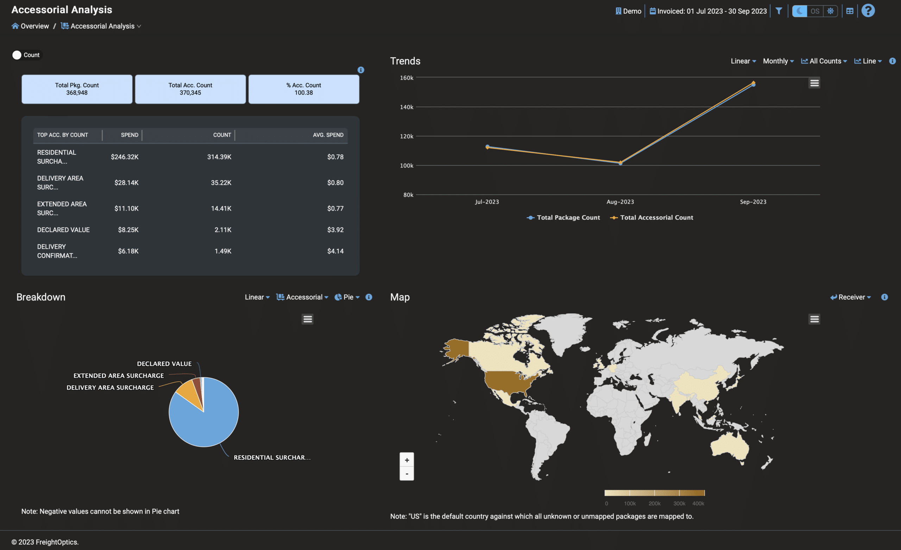Zoom in on the map using the plus button

(x=407, y=460)
